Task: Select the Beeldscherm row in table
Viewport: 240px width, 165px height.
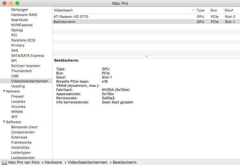Action: tap(146, 22)
